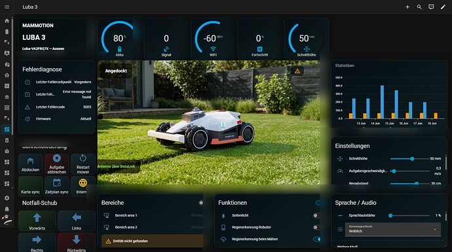The height and width of the screenshot is (252, 452).
Task: Open the Schnitthöhe gauge card
Action: tap(307, 39)
